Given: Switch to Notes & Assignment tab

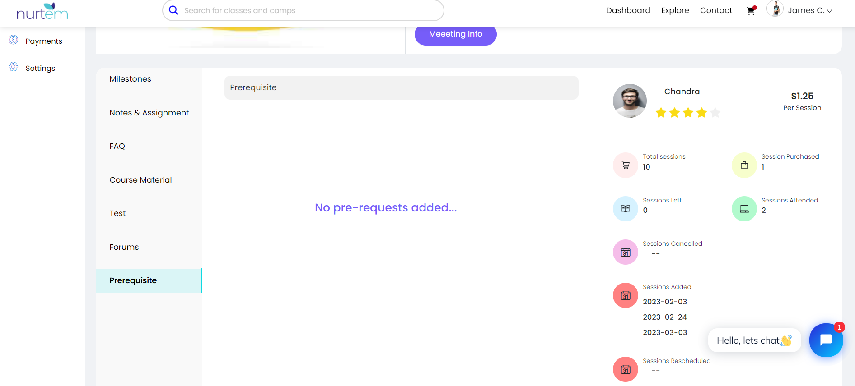Looking at the screenshot, I should [149, 113].
